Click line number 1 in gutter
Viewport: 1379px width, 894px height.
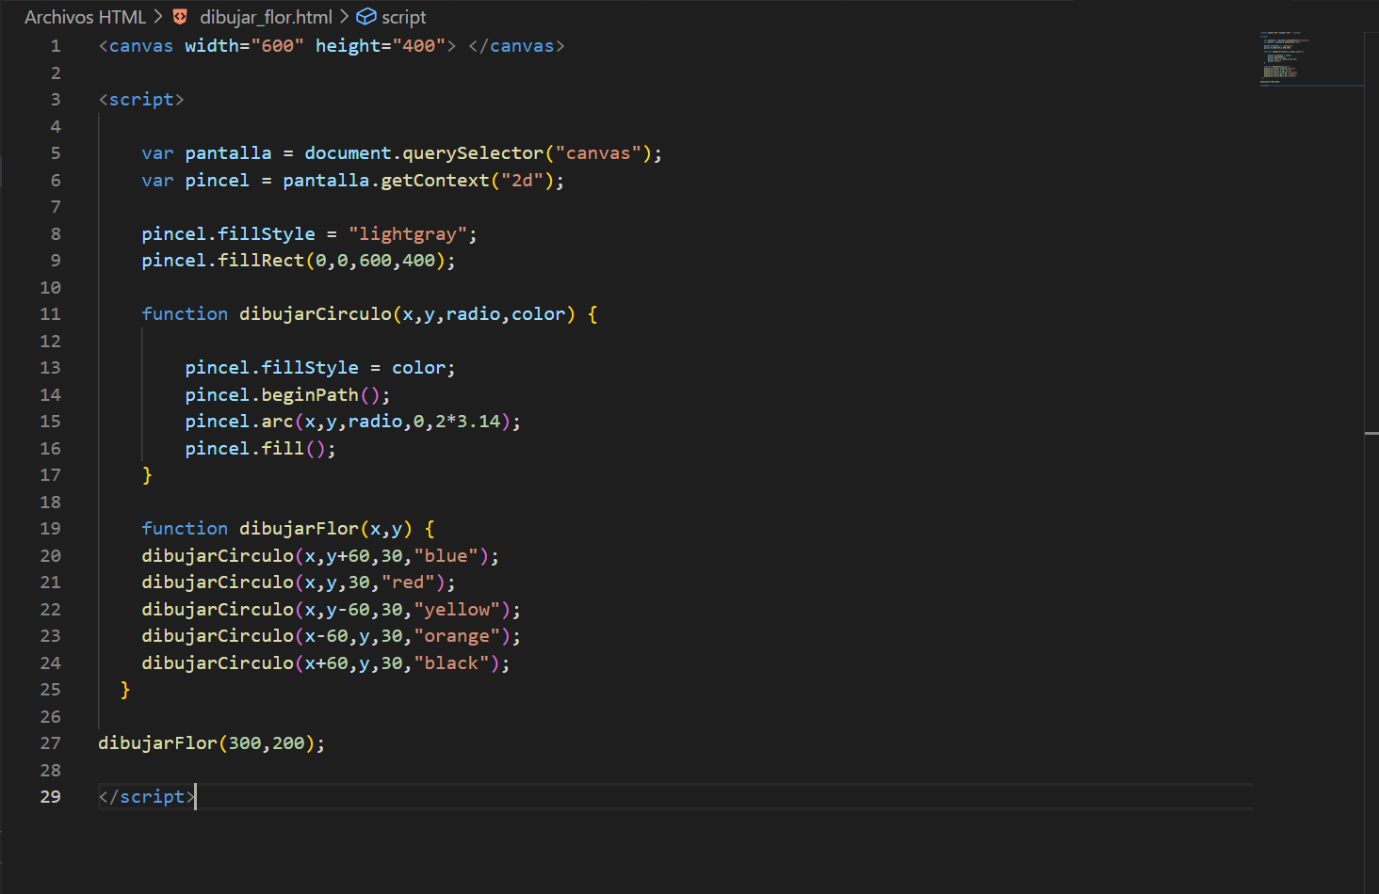click(56, 46)
